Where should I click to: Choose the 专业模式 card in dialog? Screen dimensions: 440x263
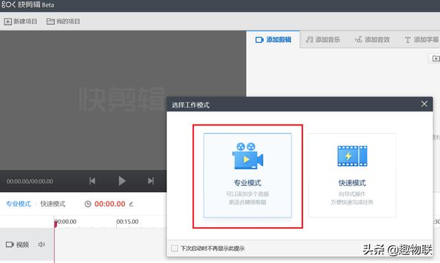tap(247, 175)
